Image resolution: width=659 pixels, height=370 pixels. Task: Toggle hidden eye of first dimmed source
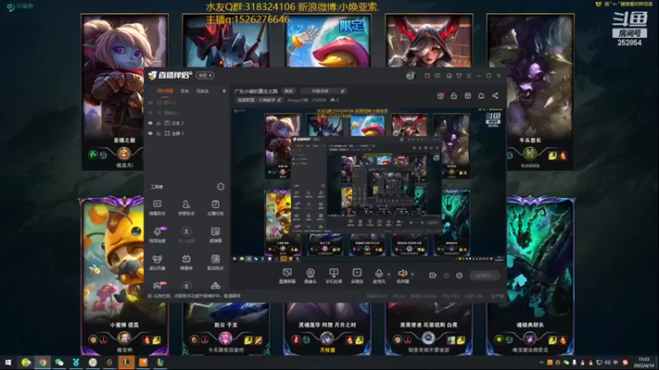tap(150, 102)
